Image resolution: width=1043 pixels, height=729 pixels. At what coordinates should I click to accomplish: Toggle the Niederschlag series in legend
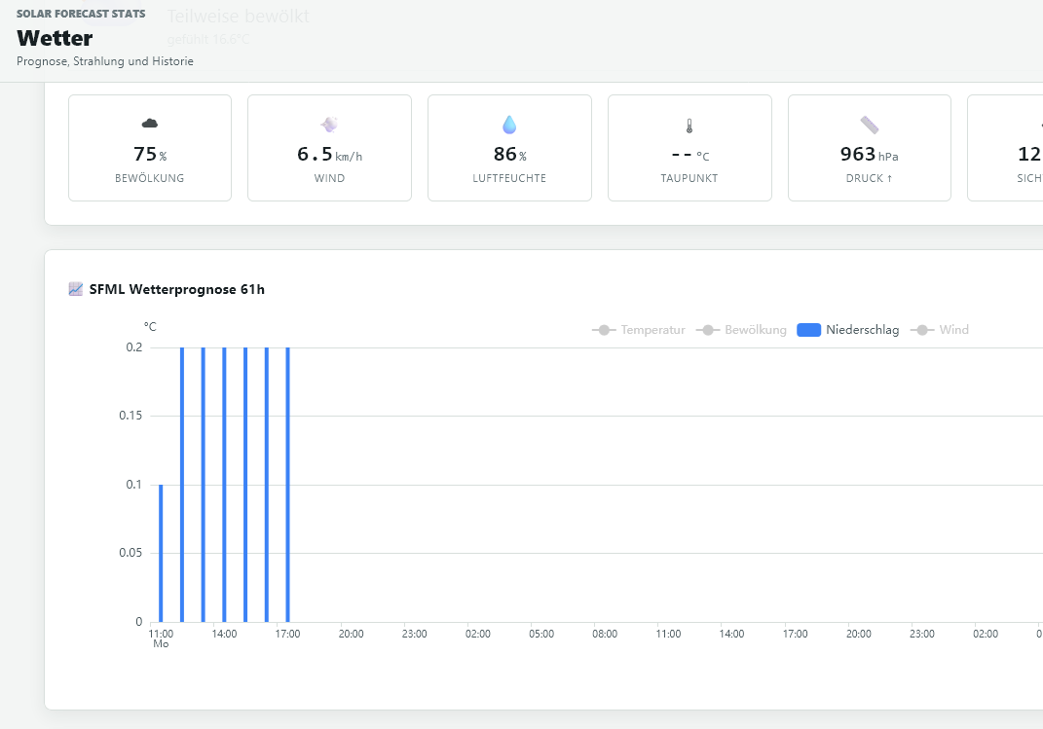click(x=848, y=330)
